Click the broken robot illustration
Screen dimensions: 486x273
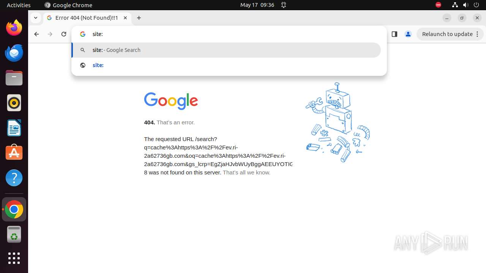coord(338,122)
